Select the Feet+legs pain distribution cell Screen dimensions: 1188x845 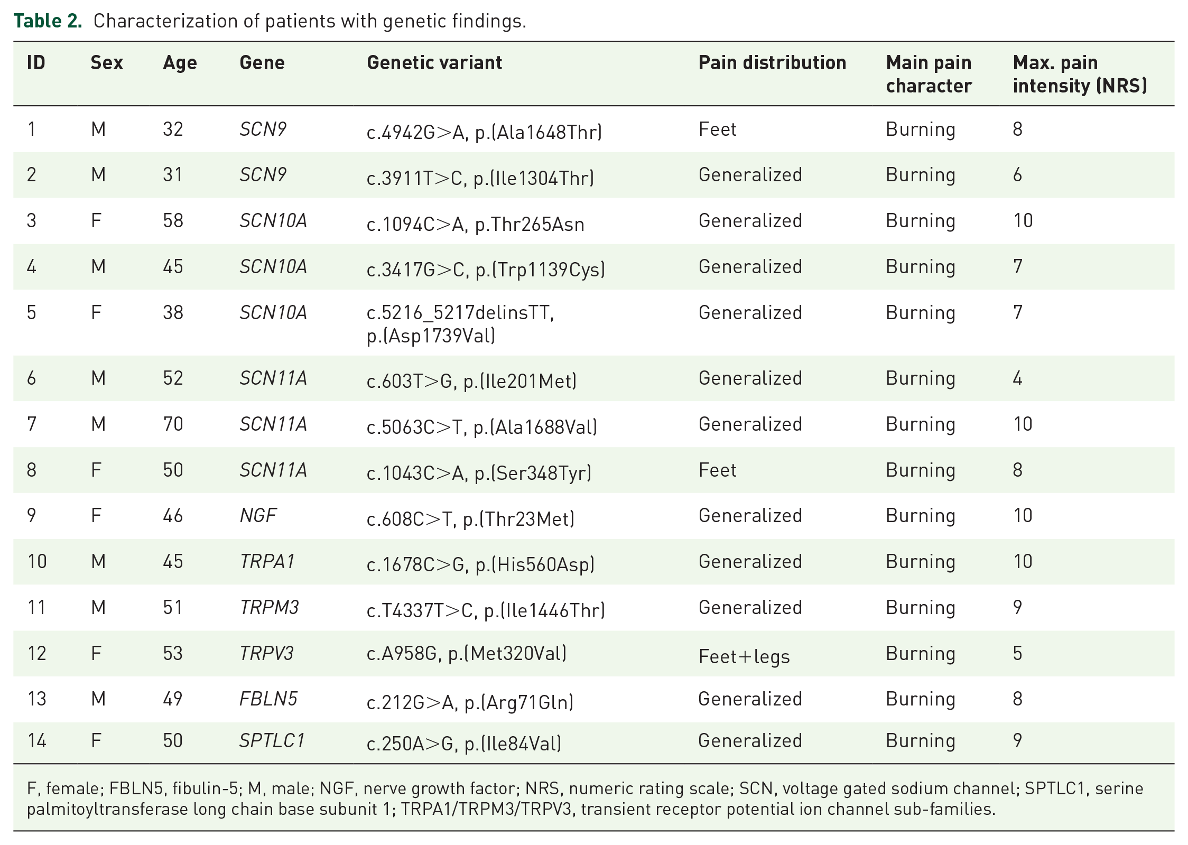click(744, 657)
